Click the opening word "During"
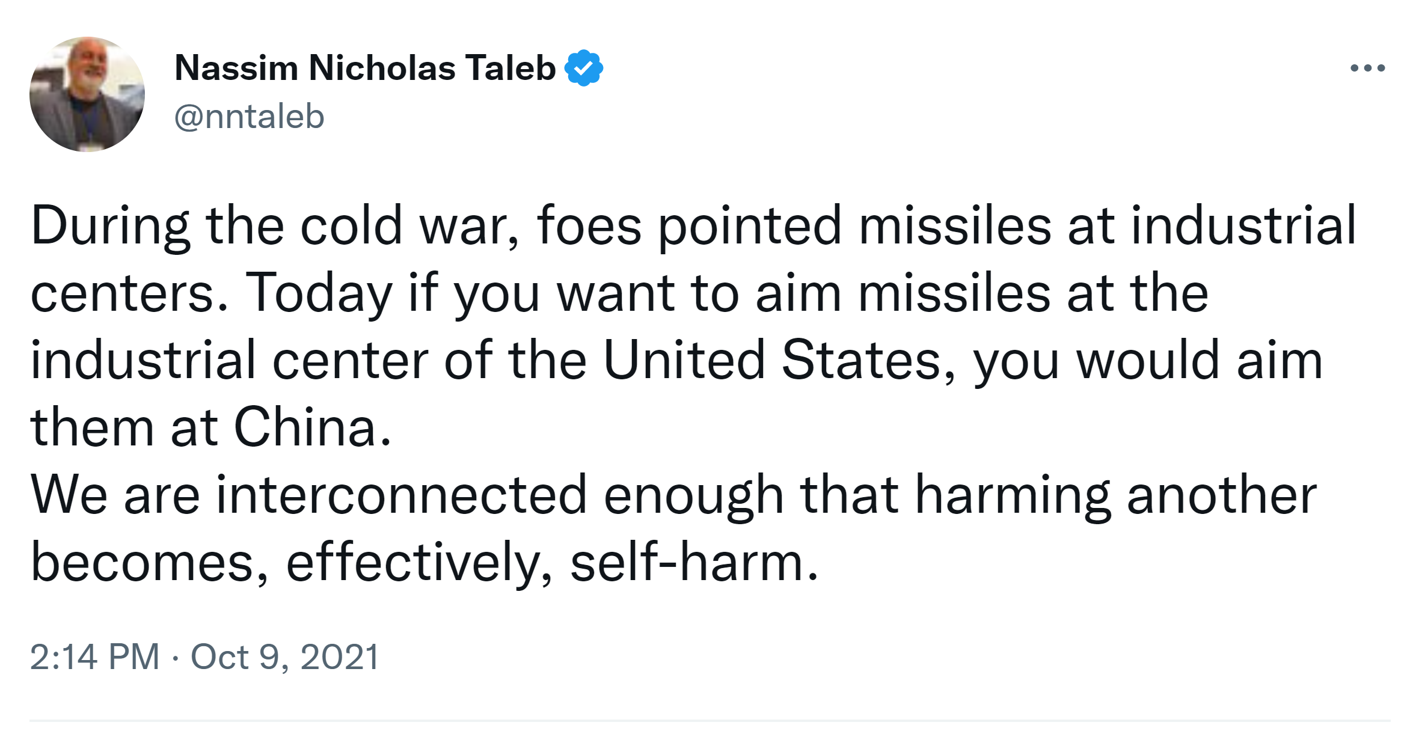1419x743 pixels. [x=110, y=225]
